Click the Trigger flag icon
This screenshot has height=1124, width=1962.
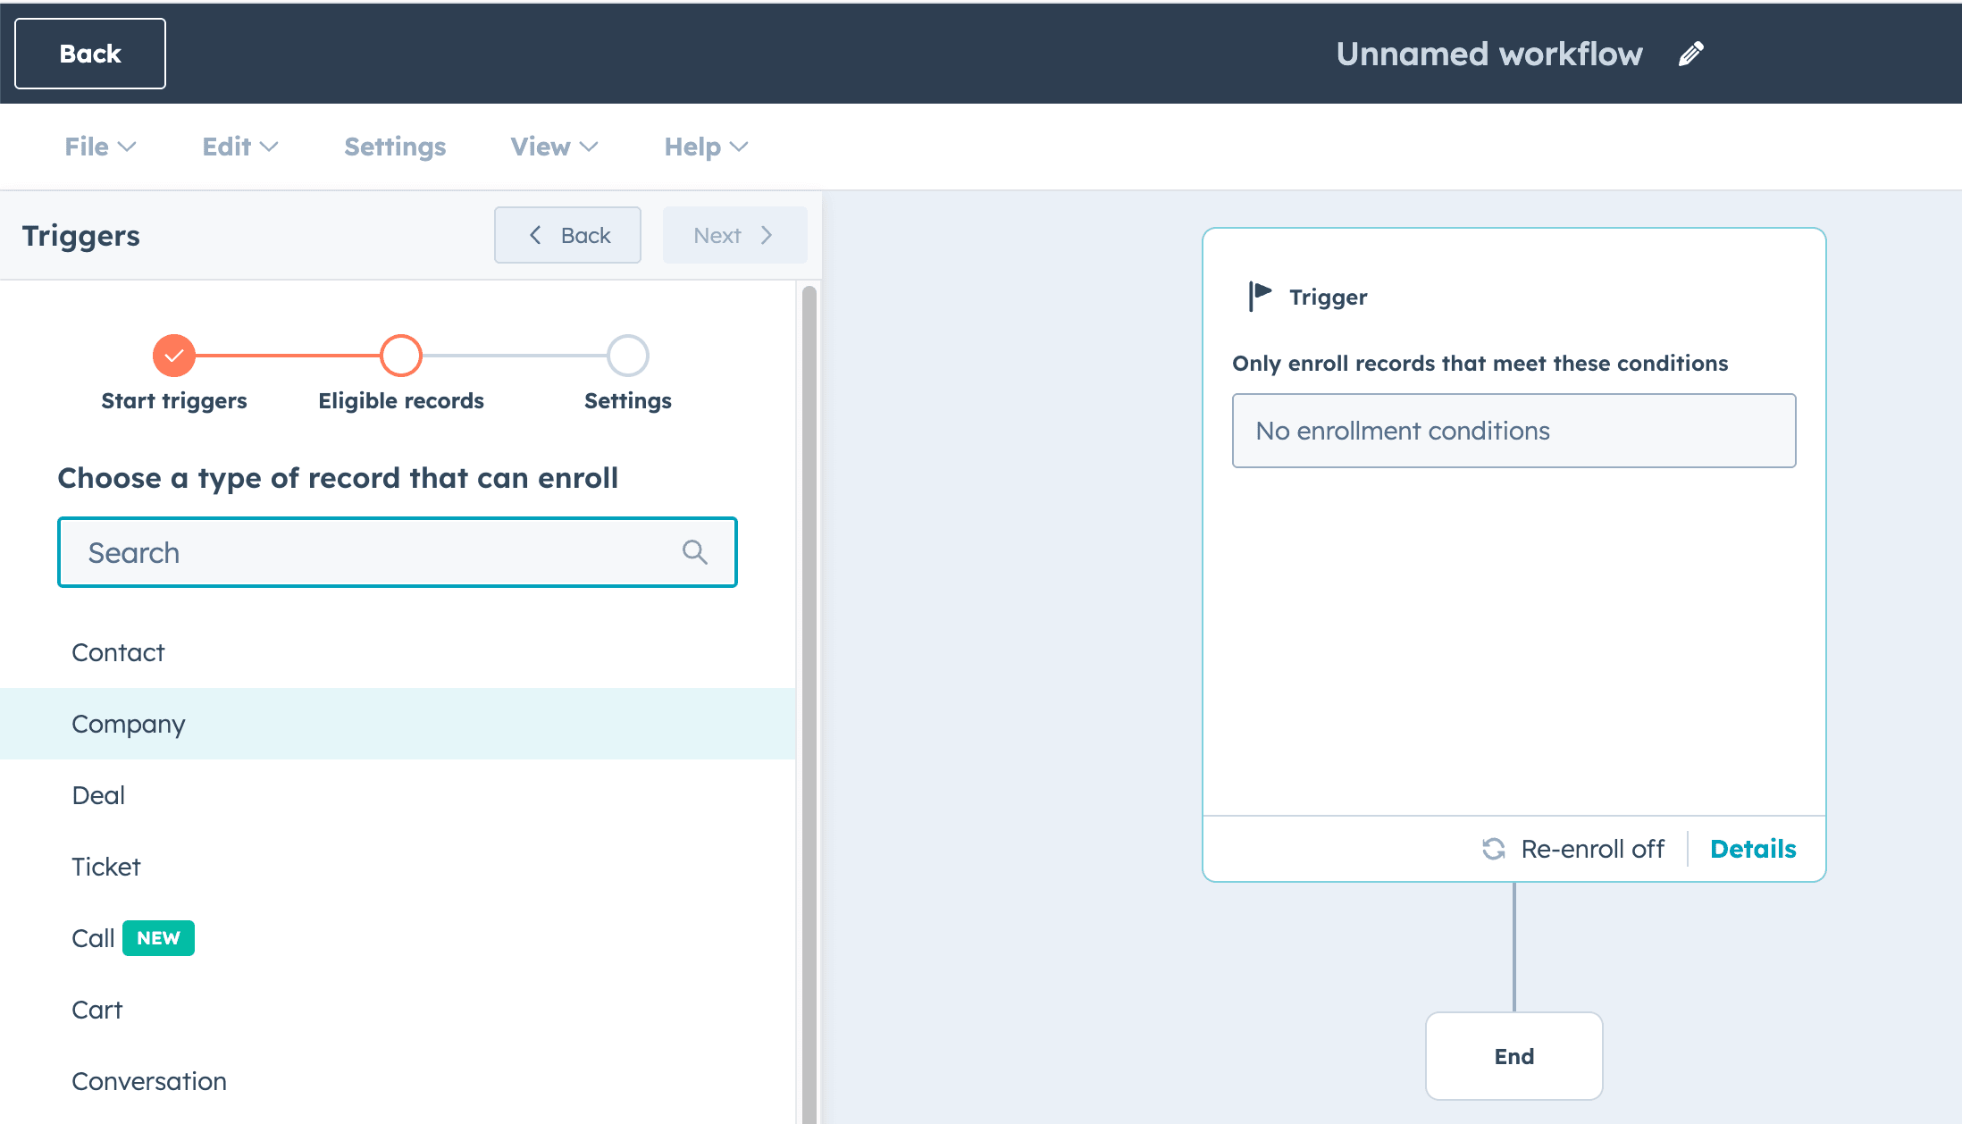(1260, 296)
